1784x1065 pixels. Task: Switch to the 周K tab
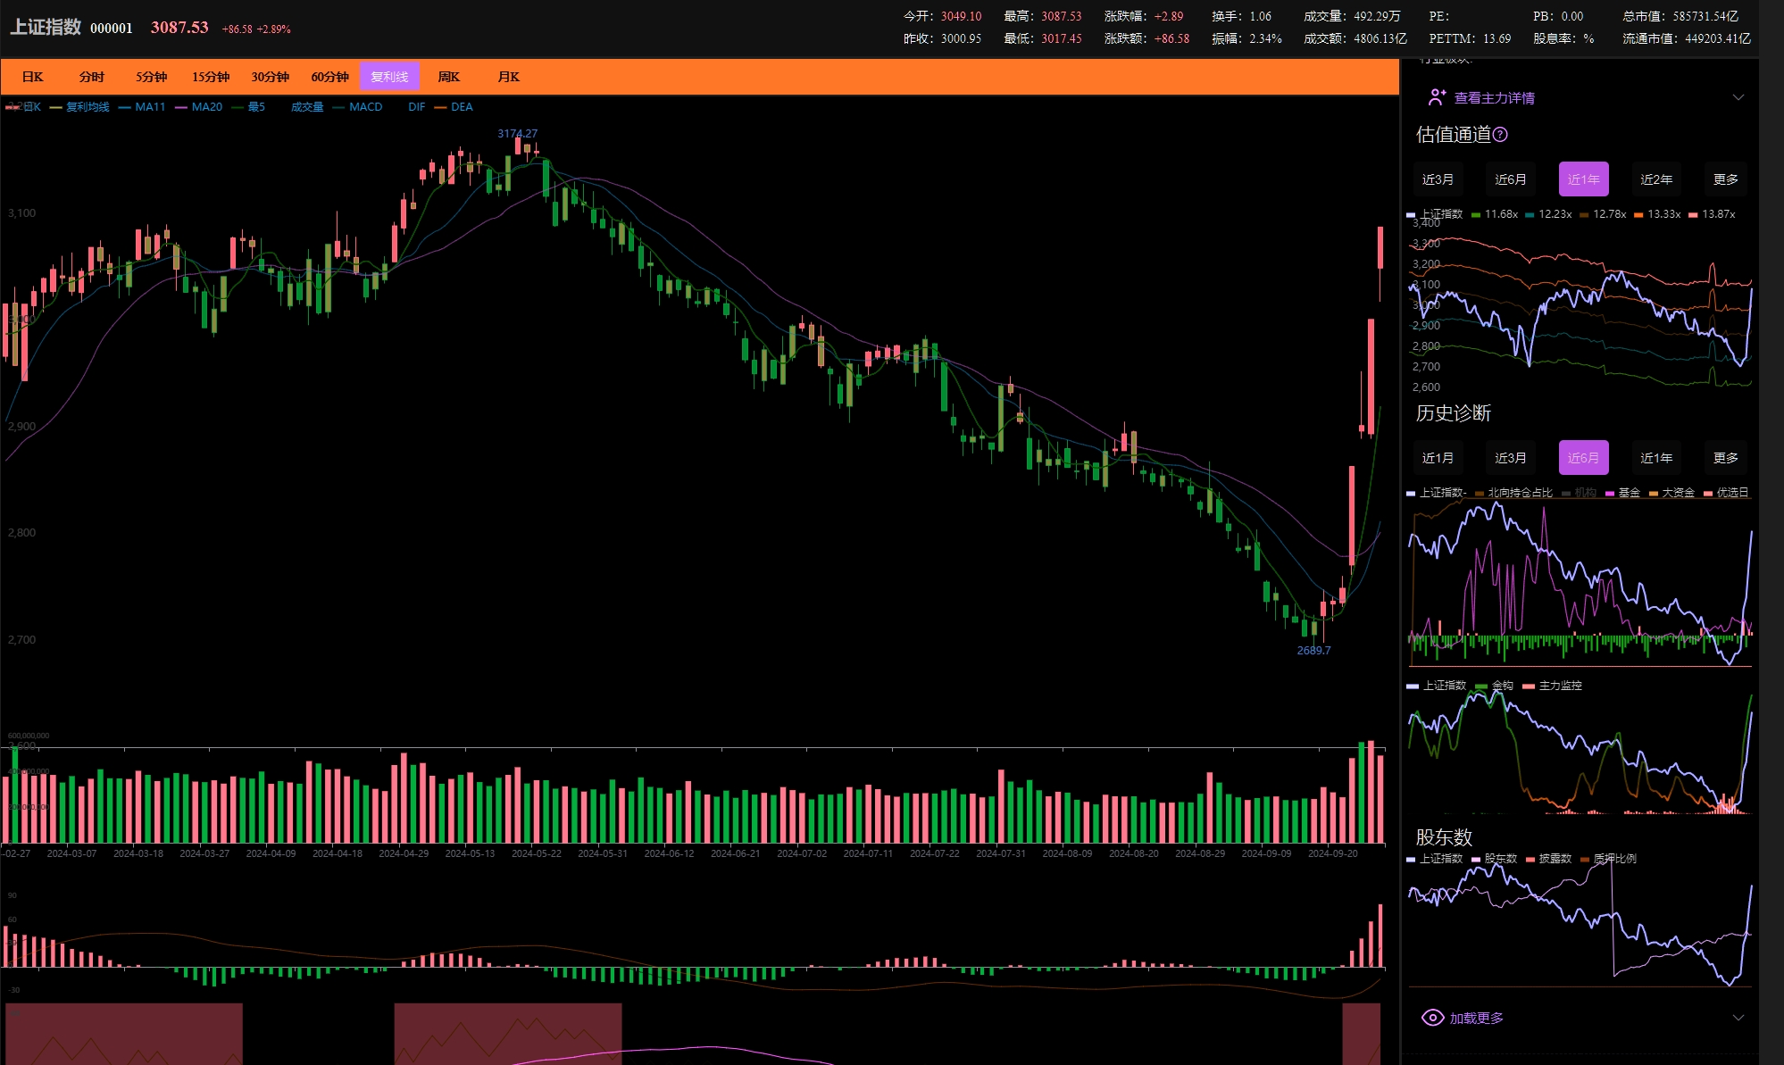448,77
